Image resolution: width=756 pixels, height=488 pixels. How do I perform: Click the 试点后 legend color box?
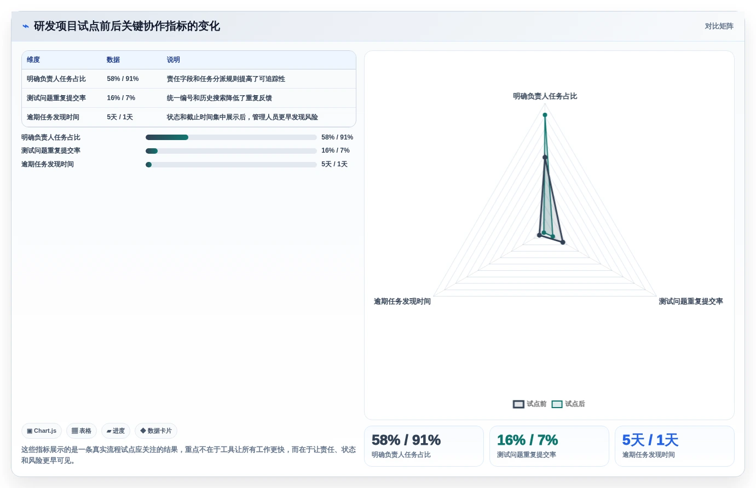[x=557, y=404]
